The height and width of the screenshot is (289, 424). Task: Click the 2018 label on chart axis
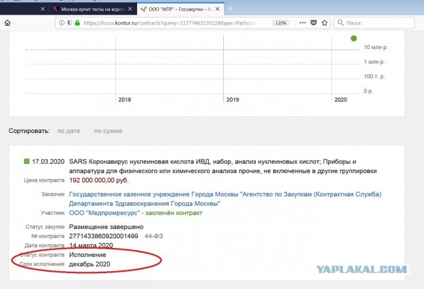coord(125,100)
